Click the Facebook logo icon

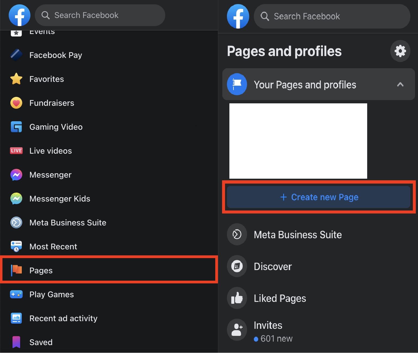(x=19, y=15)
